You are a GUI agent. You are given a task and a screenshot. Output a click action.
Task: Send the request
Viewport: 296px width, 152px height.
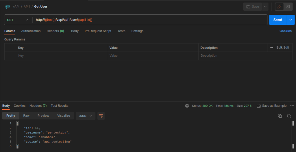coord(278,20)
